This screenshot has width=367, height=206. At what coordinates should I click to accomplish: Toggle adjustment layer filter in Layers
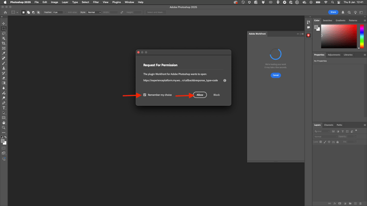click(338, 131)
